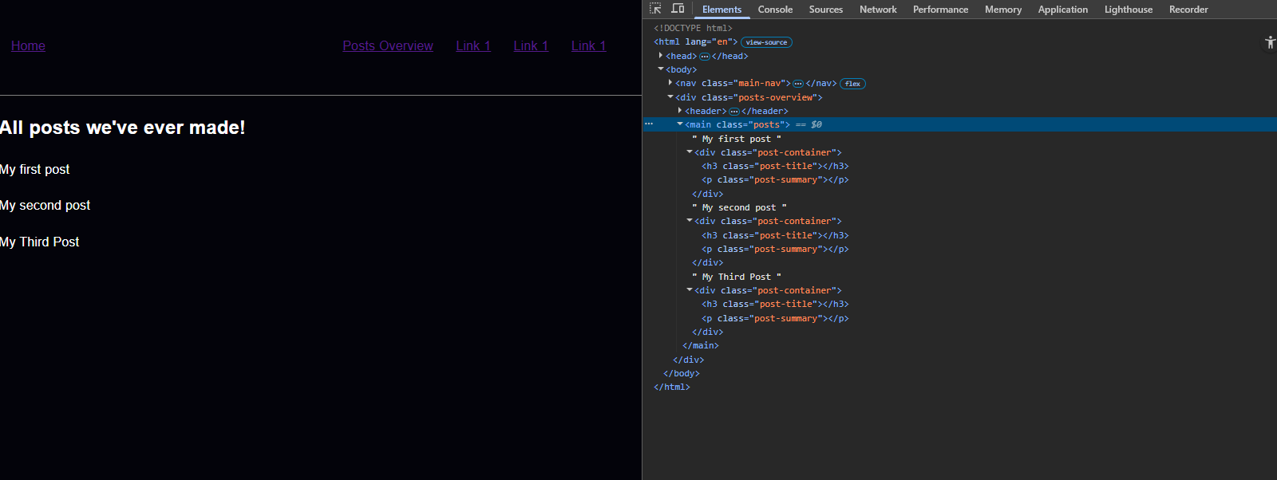
Task: Click the flex badge on the nav element
Action: [x=852, y=84]
